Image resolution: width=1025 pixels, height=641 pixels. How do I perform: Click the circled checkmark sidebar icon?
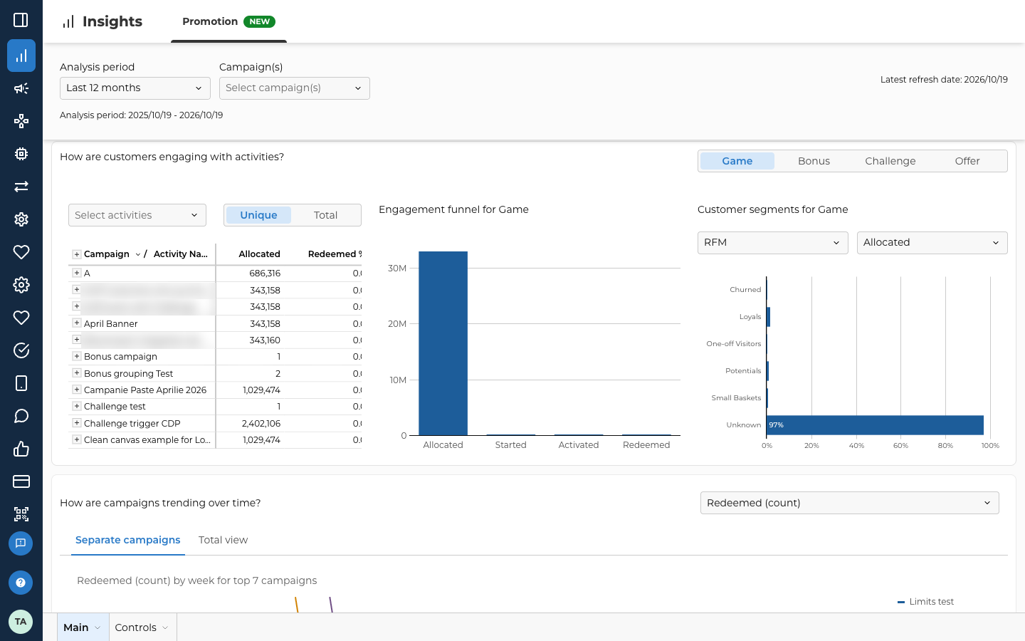(21, 350)
